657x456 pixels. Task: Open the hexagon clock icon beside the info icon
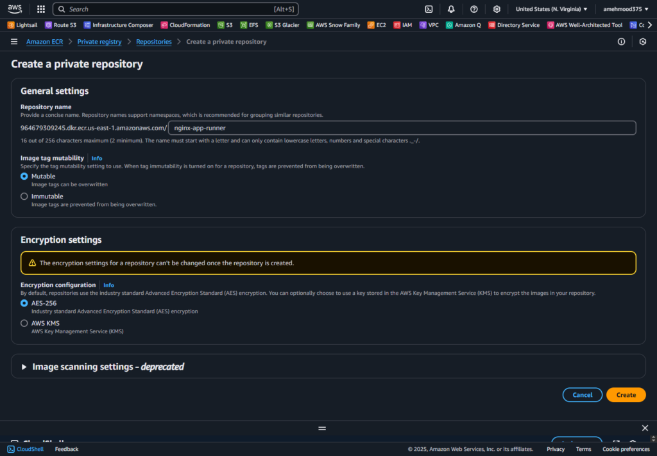[x=643, y=42]
